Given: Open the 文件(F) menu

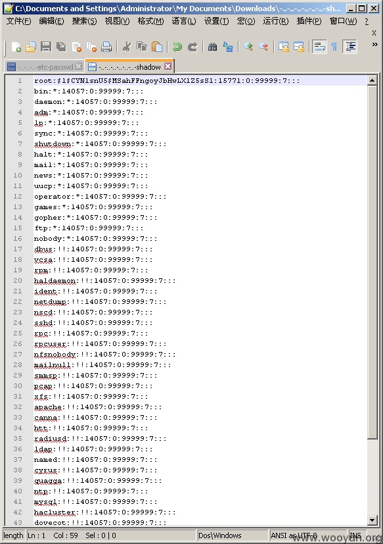Looking at the screenshot, I should pyautogui.click(x=18, y=21).
